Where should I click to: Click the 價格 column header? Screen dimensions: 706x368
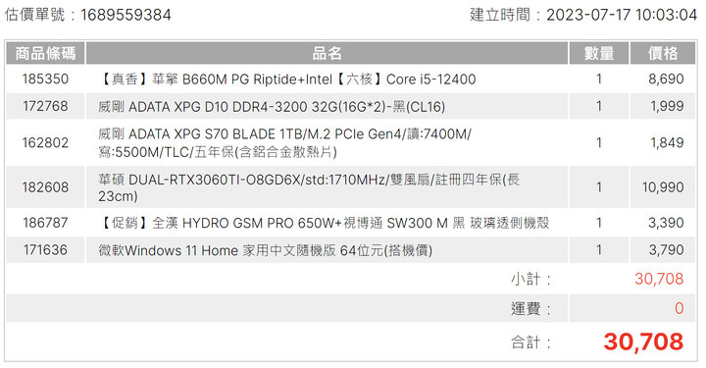(663, 53)
